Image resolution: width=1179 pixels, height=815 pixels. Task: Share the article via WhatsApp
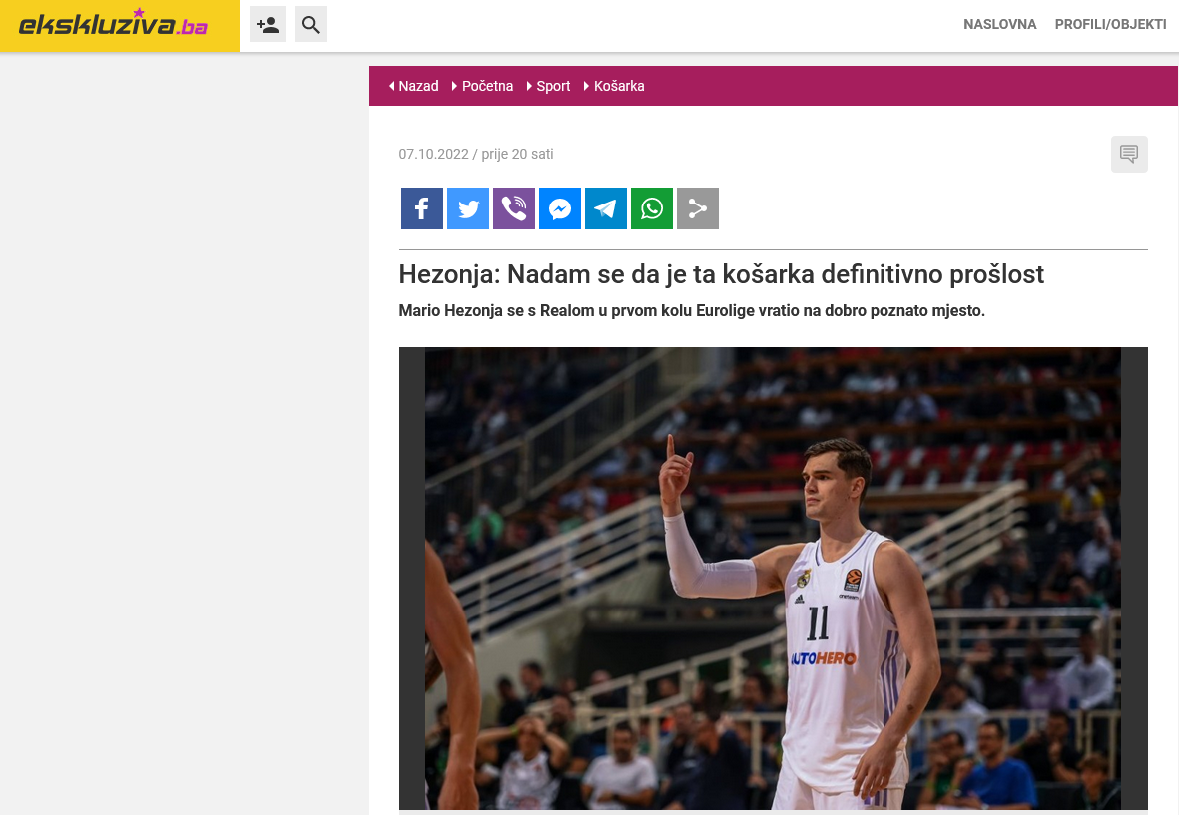[651, 208]
